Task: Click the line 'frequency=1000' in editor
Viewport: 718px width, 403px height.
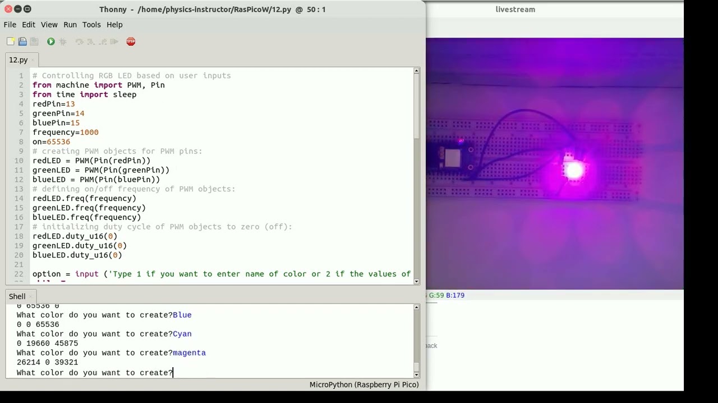Action: (x=65, y=133)
